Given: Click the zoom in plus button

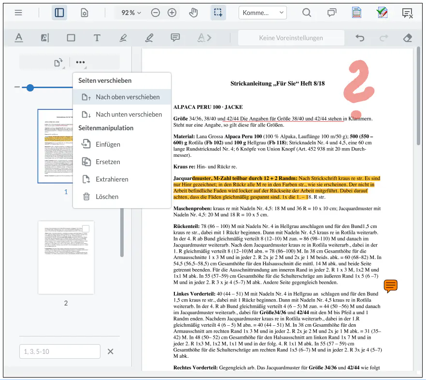Looking at the screenshot, I should [172, 13].
